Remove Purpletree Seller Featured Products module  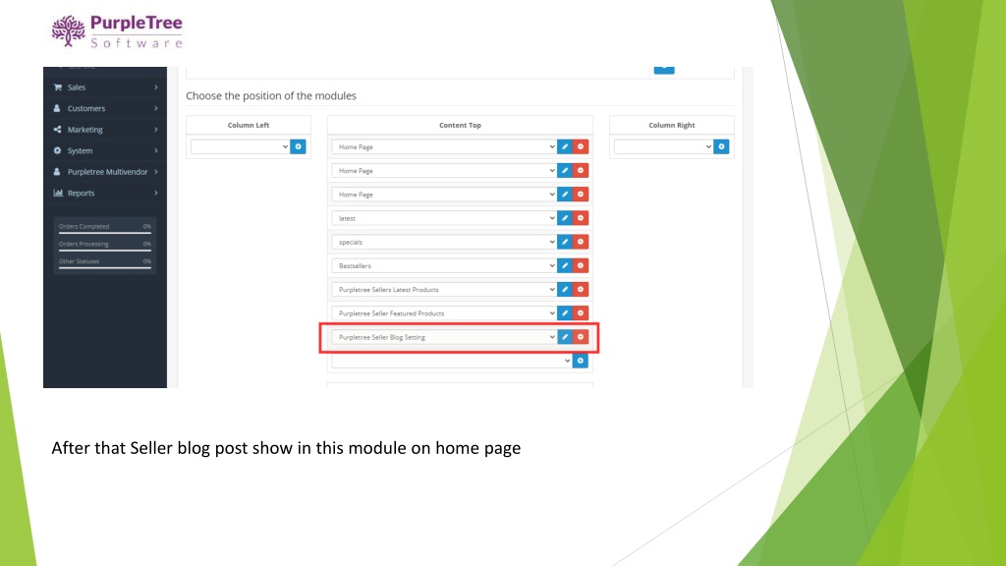click(581, 313)
